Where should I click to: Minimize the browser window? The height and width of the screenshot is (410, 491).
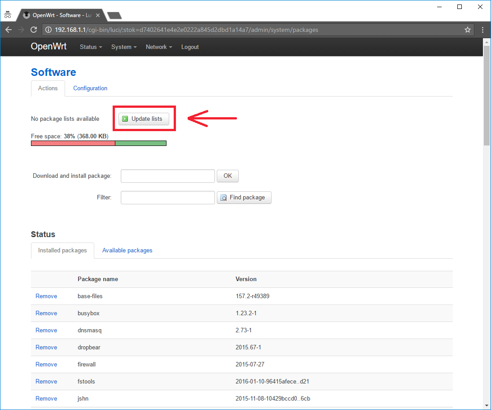point(439,7)
